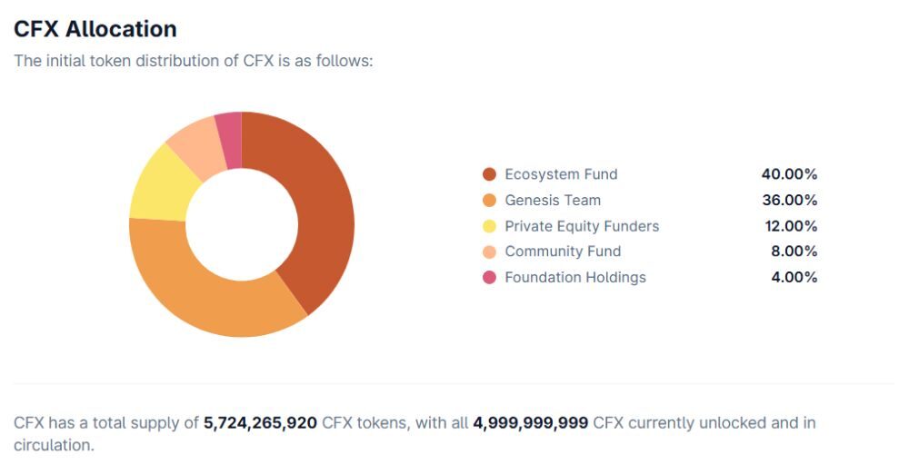Click the Community Fund legend color dot
909x474 pixels.
490,252
